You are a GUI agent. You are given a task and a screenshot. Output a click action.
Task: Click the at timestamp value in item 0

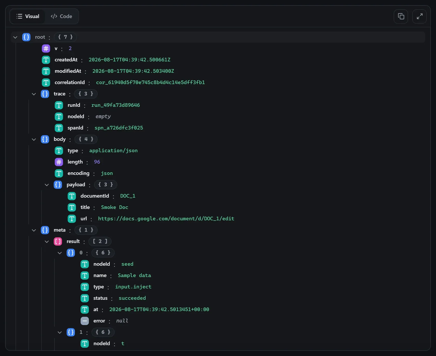point(159,310)
